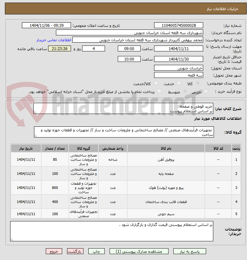
Task: Click the remaining time 21:23:26 field
Action: [x=60, y=48]
